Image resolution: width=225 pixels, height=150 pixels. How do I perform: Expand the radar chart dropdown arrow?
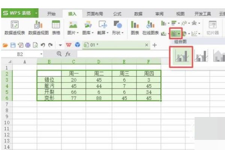pyautogui.click(x=199, y=23)
